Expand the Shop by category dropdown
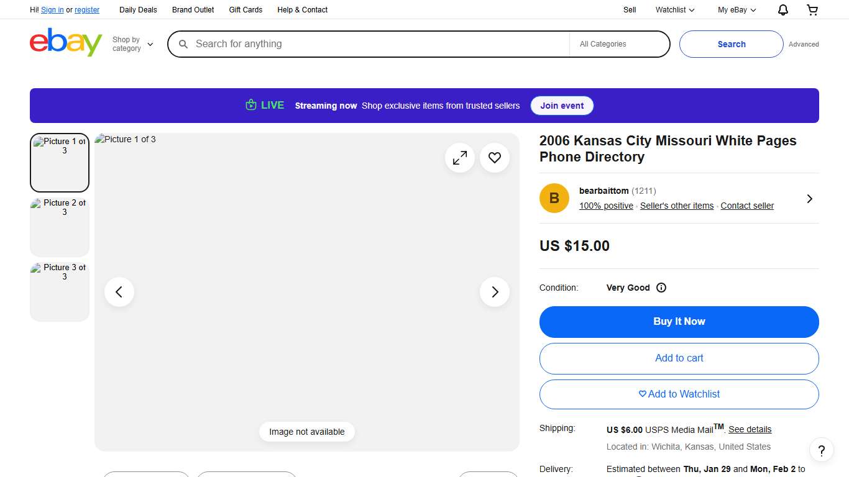Viewport: 849px width, 477px height. pyautogui.click(x=132, y=44)
